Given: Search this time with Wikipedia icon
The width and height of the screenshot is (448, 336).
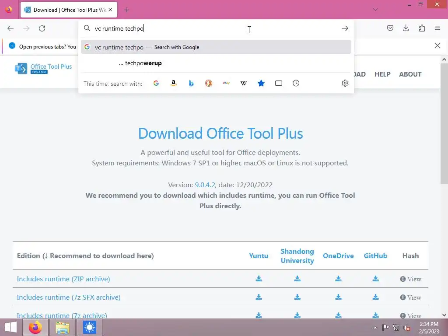Looking at the screenshot, I should pos(244,83).
